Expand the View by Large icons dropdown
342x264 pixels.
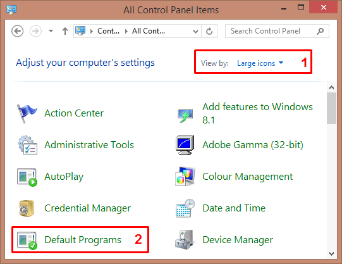click(260, 63)
